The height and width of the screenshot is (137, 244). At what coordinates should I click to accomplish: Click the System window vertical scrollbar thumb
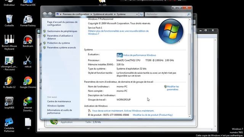pyautogui.click(x=189, y=74)
